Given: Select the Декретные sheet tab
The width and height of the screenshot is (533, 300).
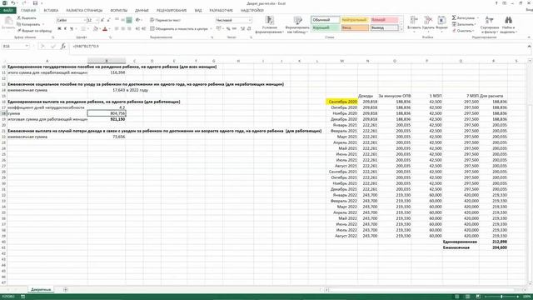Looking at the screenshot, I should click(41, 289).
